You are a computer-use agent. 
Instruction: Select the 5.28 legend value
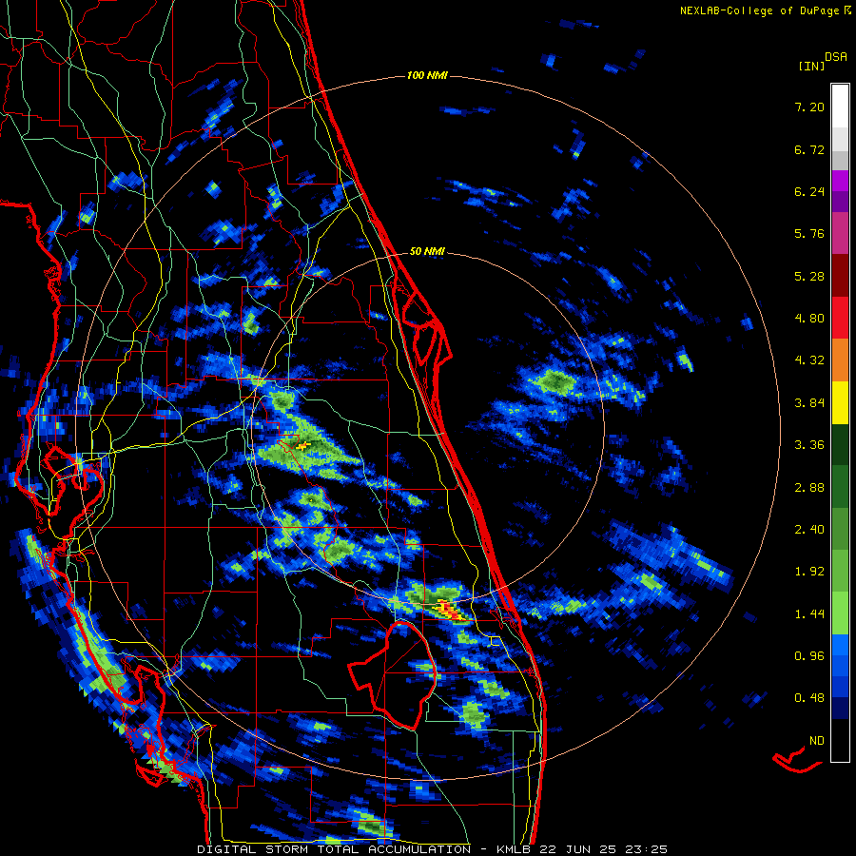pyautogui.click(x=809, y=276)
